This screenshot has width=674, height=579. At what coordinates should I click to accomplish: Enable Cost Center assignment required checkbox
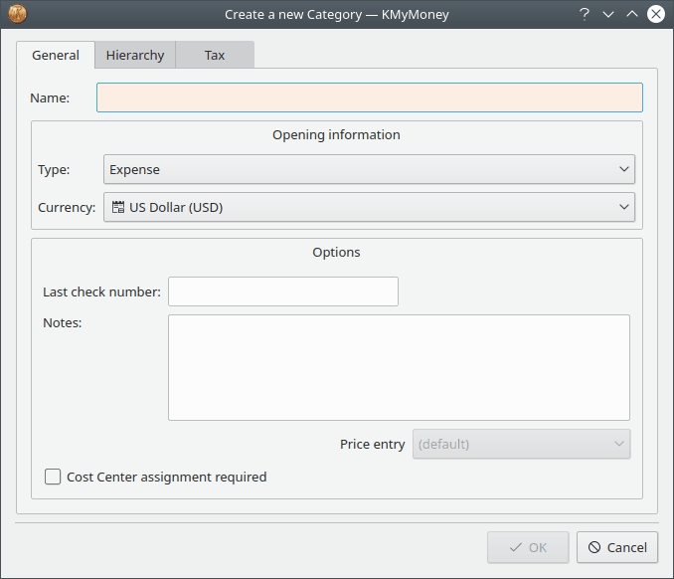53,477
